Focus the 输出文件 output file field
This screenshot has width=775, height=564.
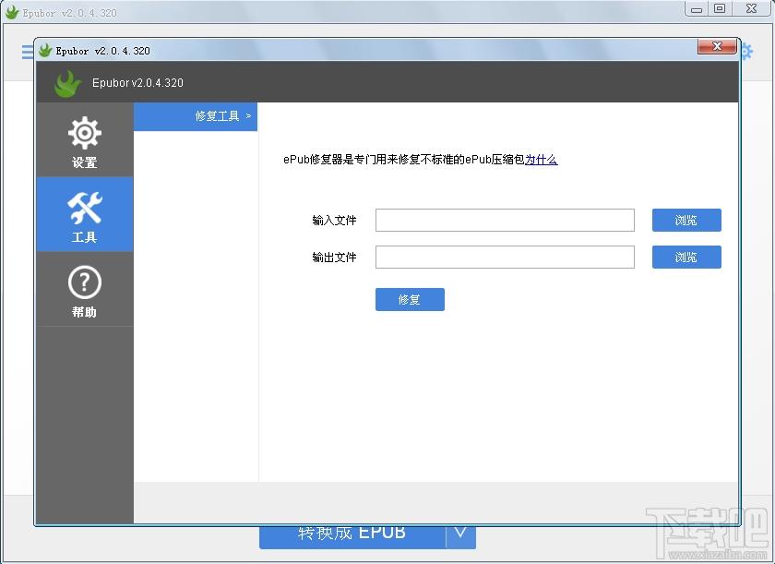point(505,257)
